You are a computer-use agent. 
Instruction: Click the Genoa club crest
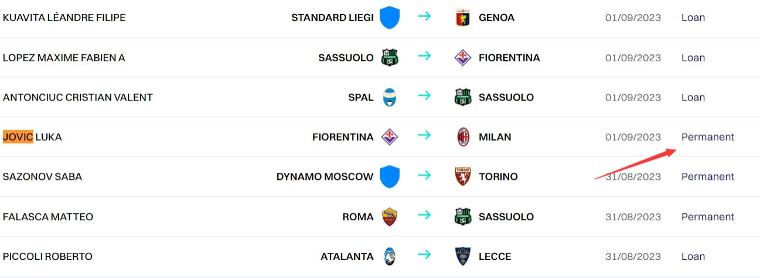463,18
